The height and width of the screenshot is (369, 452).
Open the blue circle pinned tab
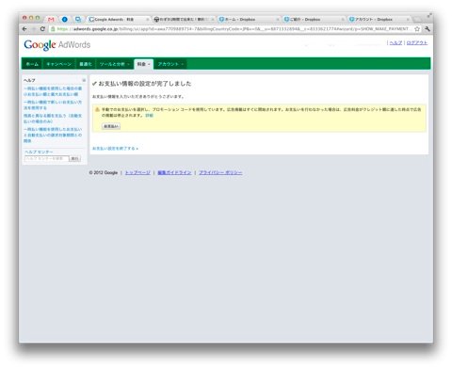(x=65, y=20)
